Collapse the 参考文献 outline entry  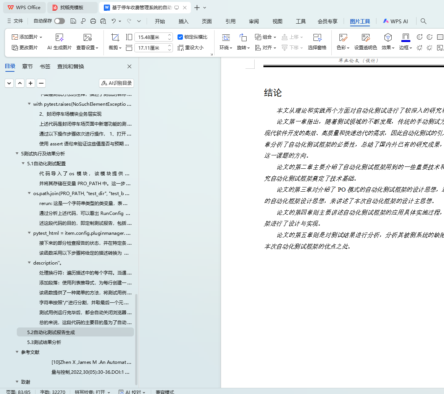(x=17, y=352)
